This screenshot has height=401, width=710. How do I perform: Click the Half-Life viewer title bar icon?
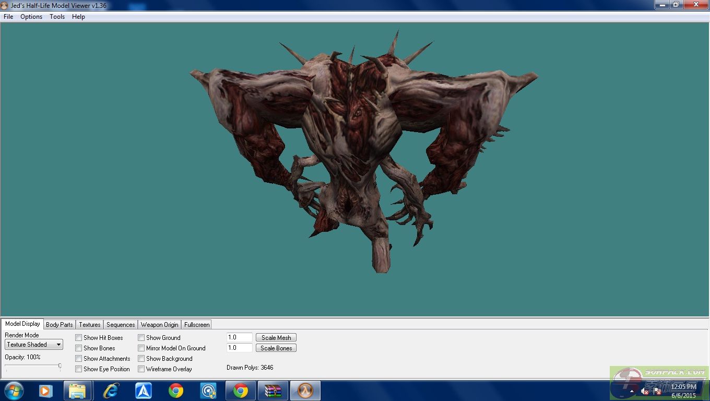pos(4,6)
